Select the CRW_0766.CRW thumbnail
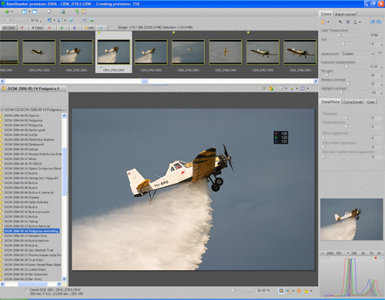The height and width of the screenshot is (300, 385). [226, 52]
